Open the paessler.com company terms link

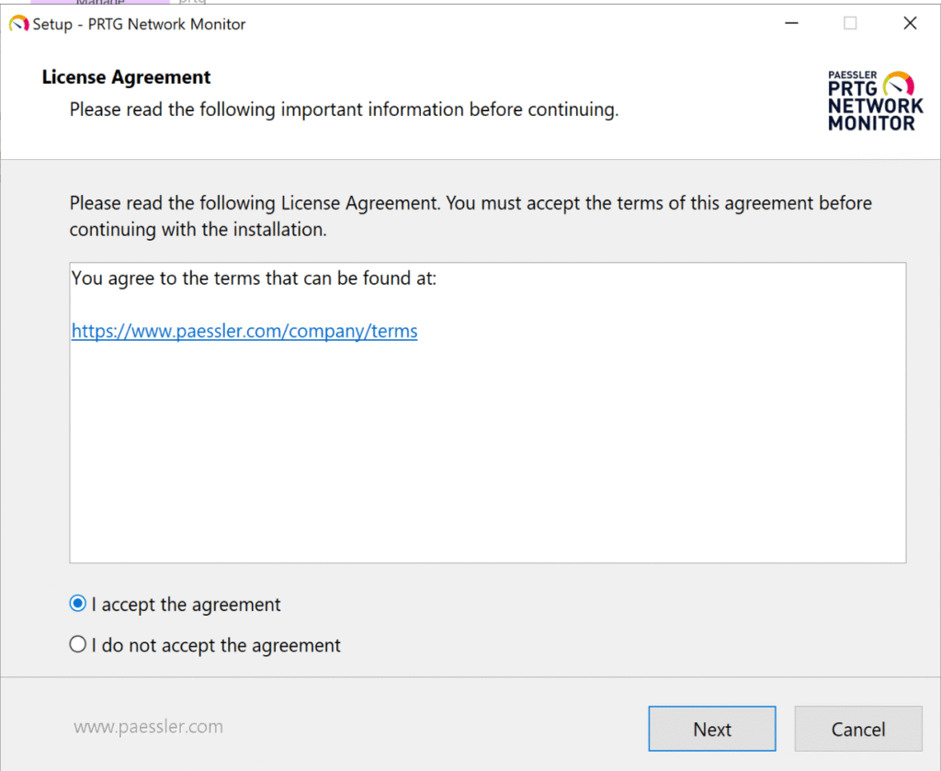(x=244, y=332)
